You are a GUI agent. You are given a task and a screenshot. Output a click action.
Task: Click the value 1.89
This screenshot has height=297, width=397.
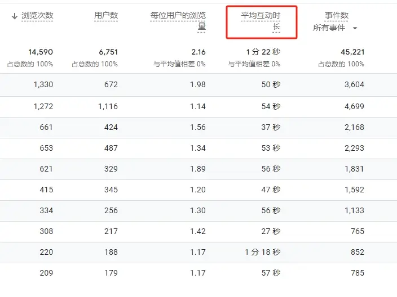pos(198,169)
